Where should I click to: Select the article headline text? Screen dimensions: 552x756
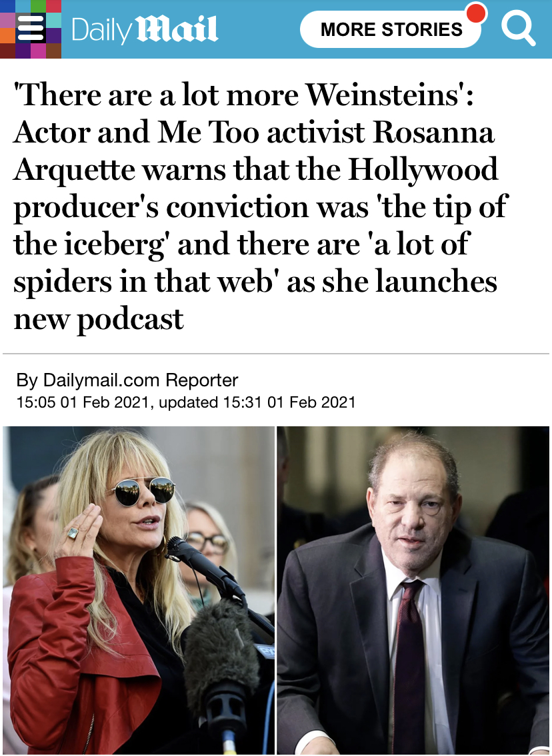click(259, 206)
